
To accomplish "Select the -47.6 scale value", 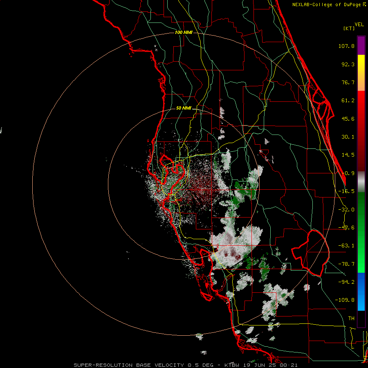I will [346, 228].
